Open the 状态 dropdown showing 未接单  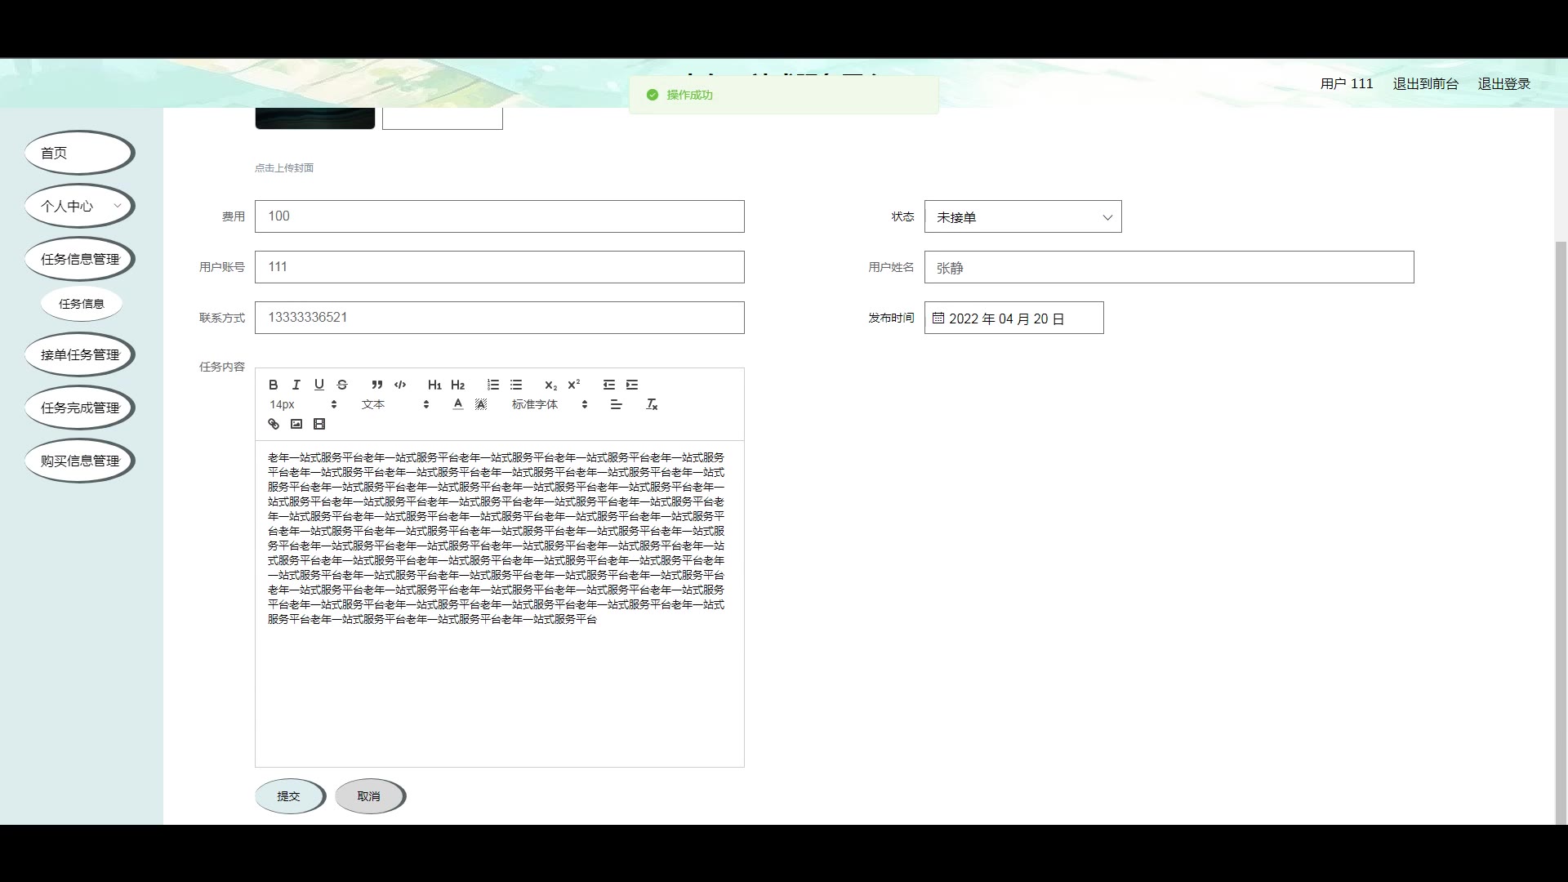tap(1022, 216)
